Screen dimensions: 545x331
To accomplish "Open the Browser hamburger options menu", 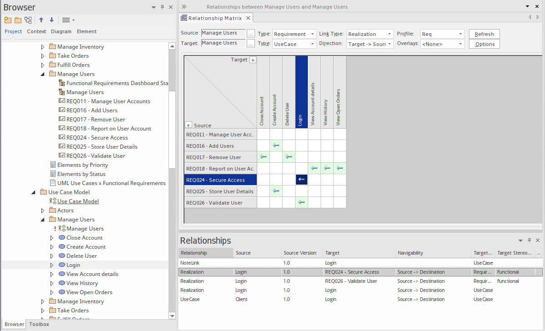I will tap(68, 20).
